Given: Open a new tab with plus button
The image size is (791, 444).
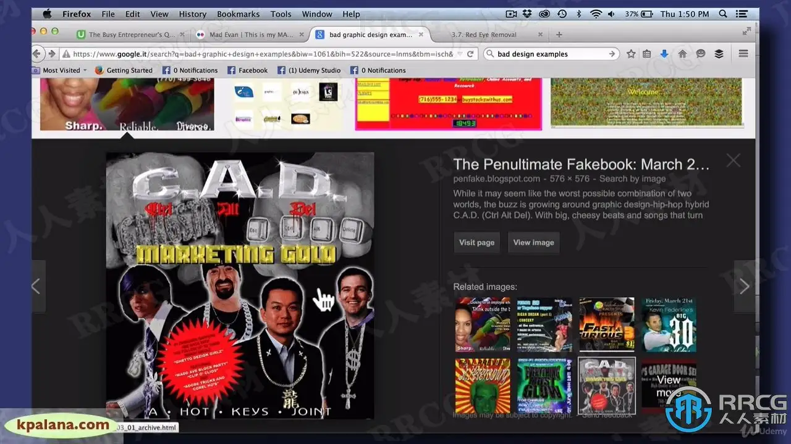Looking at the screenshot, I should click(x=559, y=35).
